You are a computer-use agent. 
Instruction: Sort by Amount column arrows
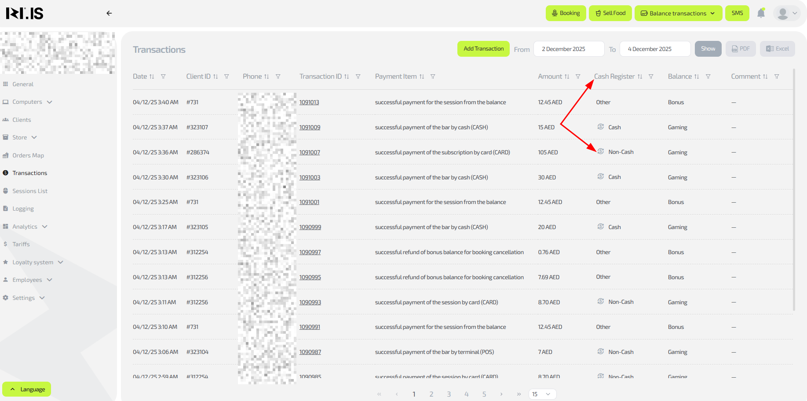[567, 77]
